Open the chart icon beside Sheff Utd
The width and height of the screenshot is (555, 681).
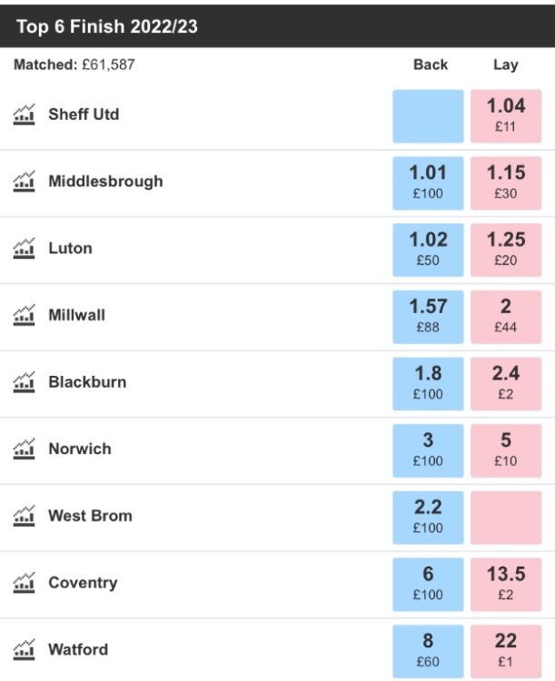coord(25,115)
